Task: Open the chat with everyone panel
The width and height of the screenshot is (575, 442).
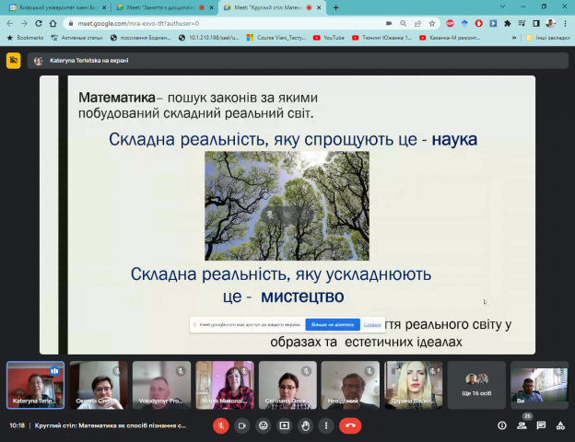Action: 542,425
